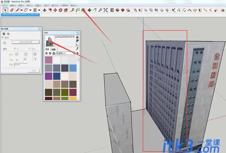Go to the materials home list
Image resolution: width=226 pixels, height=153 pixels.
[54, 53]
